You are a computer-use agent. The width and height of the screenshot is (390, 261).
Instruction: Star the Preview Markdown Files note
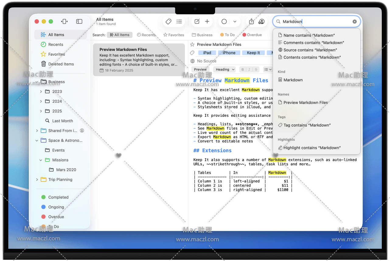pyautogui.click(x=192, y=44)
